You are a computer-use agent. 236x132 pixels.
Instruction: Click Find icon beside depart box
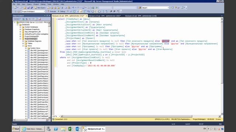coord(140,8)
